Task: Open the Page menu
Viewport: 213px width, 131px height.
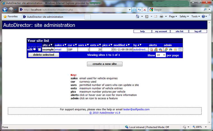Action: (173, 16)
